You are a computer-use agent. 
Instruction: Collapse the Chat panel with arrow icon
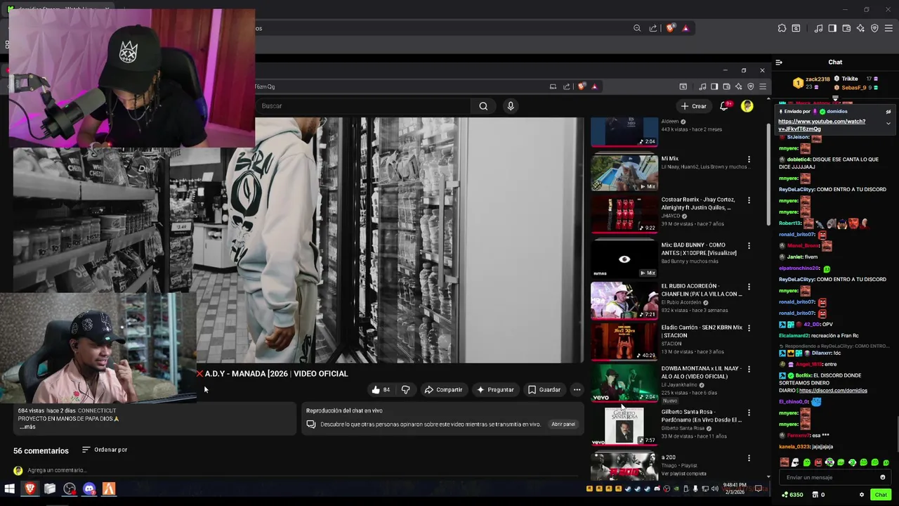[x=779, y=63]
